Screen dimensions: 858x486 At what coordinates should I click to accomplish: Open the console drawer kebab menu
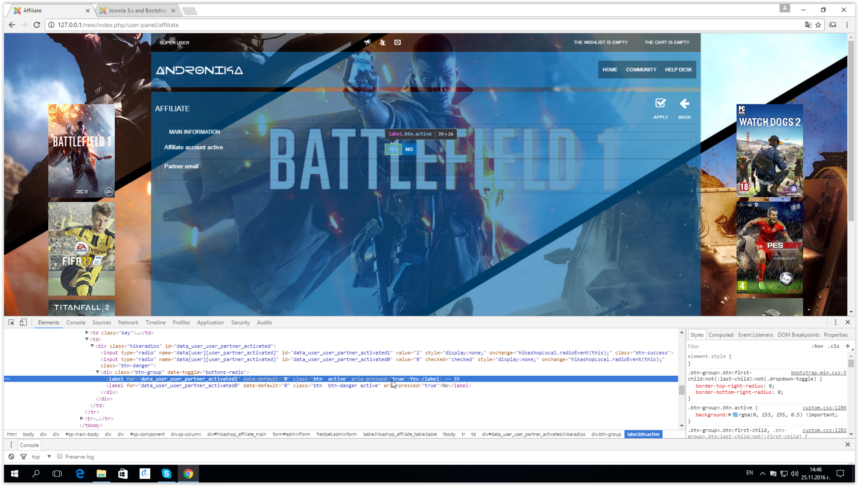tap(11, 445)
